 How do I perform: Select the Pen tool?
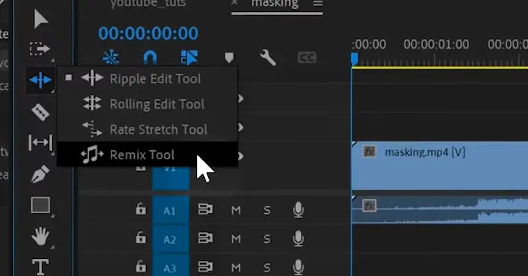pyautogui.click(x=41, y=174)
